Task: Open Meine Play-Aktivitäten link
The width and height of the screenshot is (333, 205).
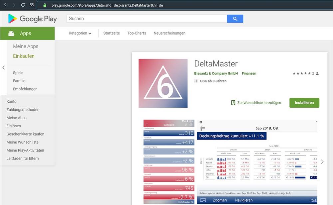Action: coord(25,150)
